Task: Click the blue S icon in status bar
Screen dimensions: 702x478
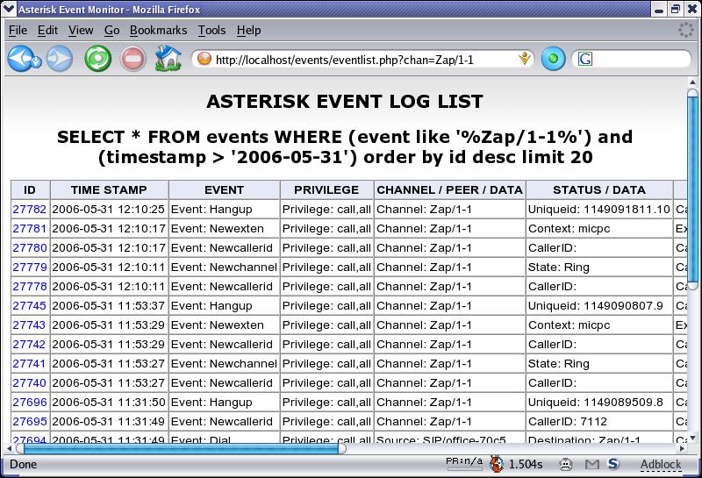Action: (x=613, y=464)
